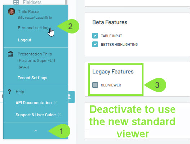This screenshot has width=190, height=144.
Task: Uncheck the Table Input beta feature
Action: 95,36
